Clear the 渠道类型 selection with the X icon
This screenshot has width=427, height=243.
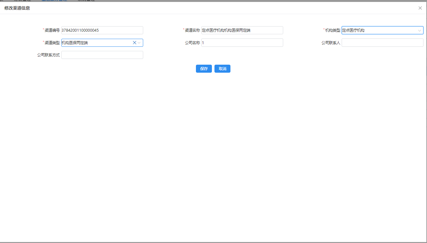[x=135, y=43]
